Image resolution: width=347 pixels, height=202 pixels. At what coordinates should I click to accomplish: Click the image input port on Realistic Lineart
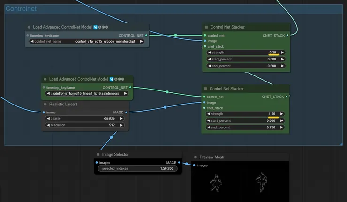(x=44, y=112)
